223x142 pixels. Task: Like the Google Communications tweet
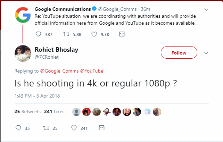click(94, 34)
